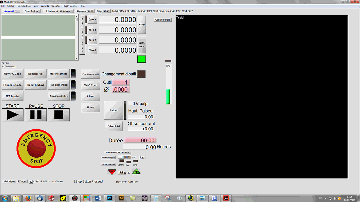The height and width of the screenshot is (202, 360).
Task: Click the XY=0 button
Action: [142, 25]
